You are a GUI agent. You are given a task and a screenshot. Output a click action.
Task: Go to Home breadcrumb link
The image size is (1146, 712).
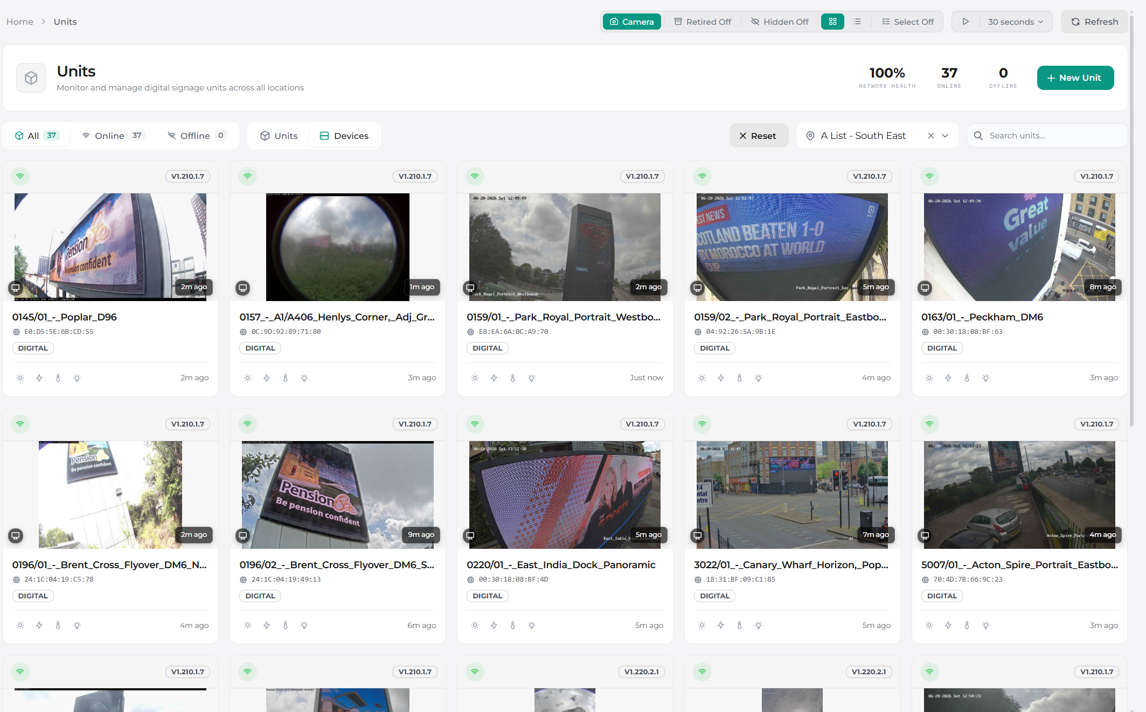20,22
